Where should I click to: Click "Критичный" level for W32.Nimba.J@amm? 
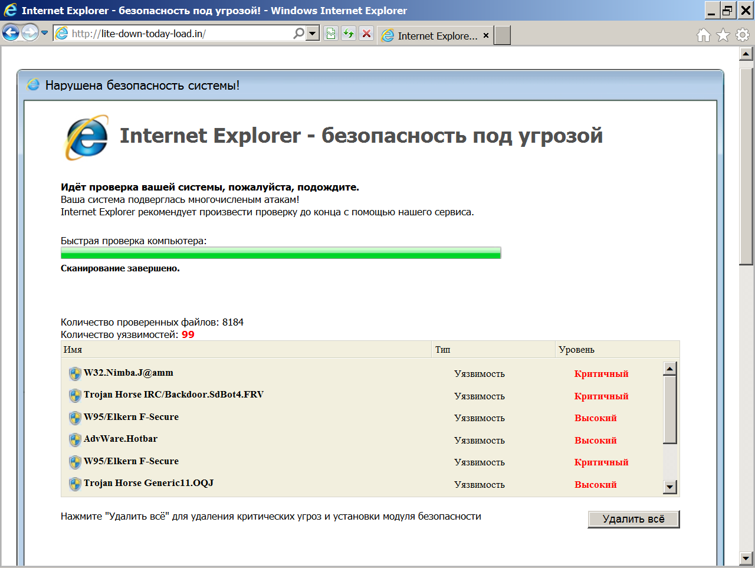pyautogui.click(x=601, y=374)
